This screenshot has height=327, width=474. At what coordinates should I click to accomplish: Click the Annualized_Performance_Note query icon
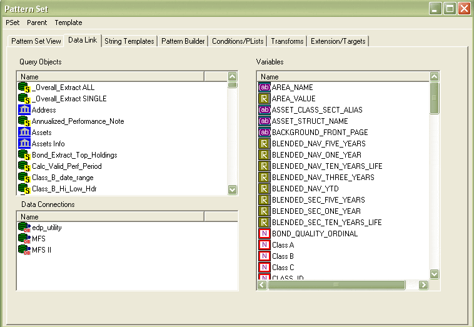pyautogui.click(x=24, y=121)
